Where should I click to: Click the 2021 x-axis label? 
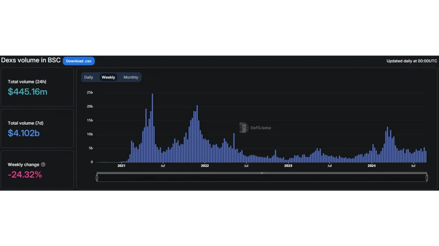(121, 166)
